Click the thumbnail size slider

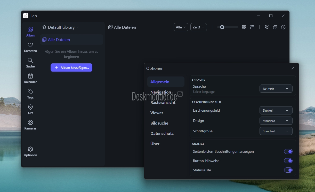227,27
